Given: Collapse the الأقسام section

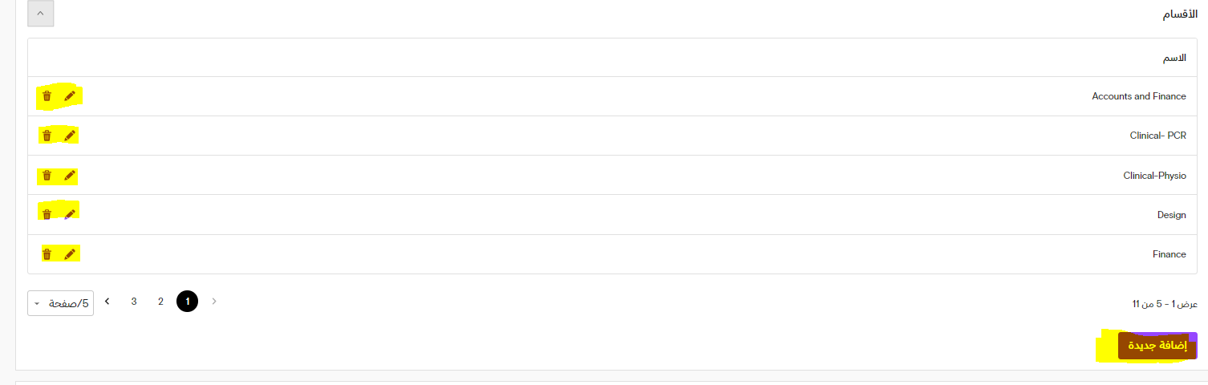Looking at the screenshot, I should (40, 14).
